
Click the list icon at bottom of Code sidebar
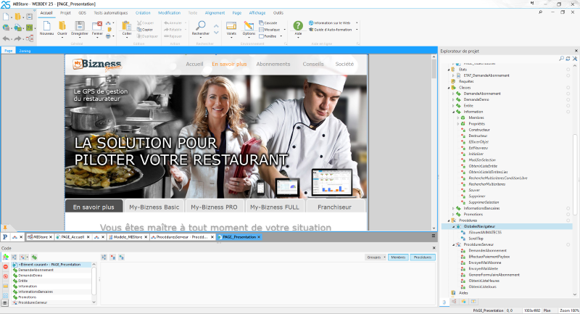[5, 302]
